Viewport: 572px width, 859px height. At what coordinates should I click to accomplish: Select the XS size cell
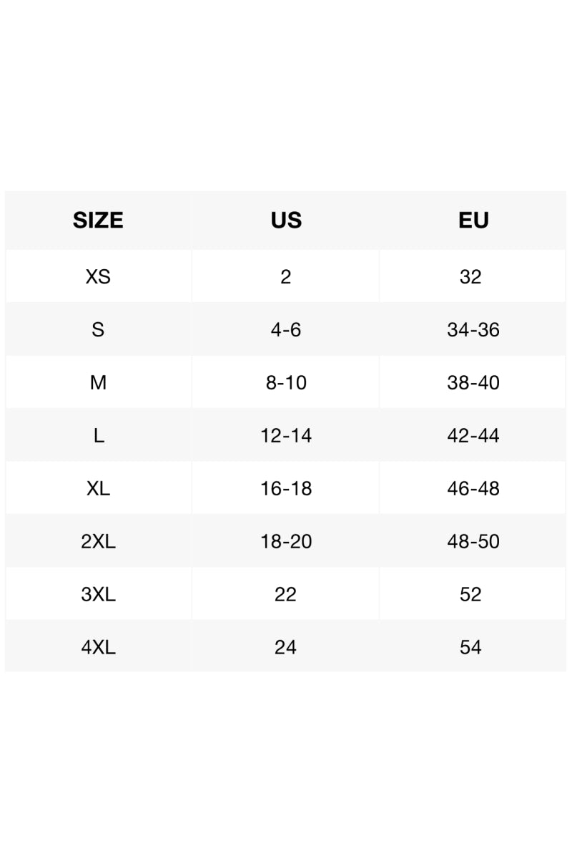98,276
